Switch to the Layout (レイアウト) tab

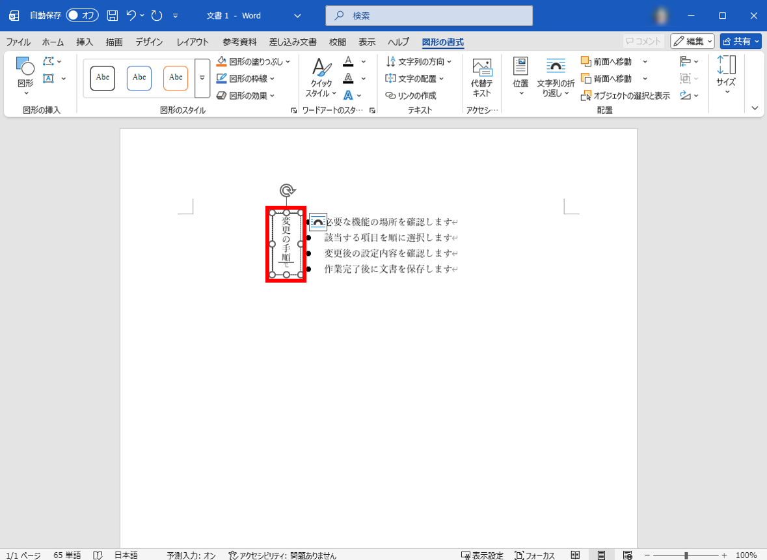193,42
